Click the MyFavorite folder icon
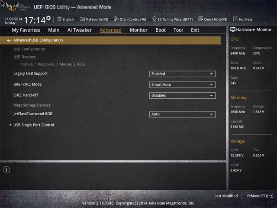The image size is (277, 208). (82, 19)
